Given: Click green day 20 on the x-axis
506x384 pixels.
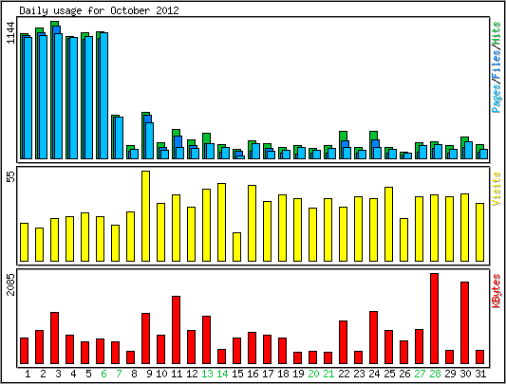Looking at the screenshot, I should pyautogui.click(x=313, y=374).
